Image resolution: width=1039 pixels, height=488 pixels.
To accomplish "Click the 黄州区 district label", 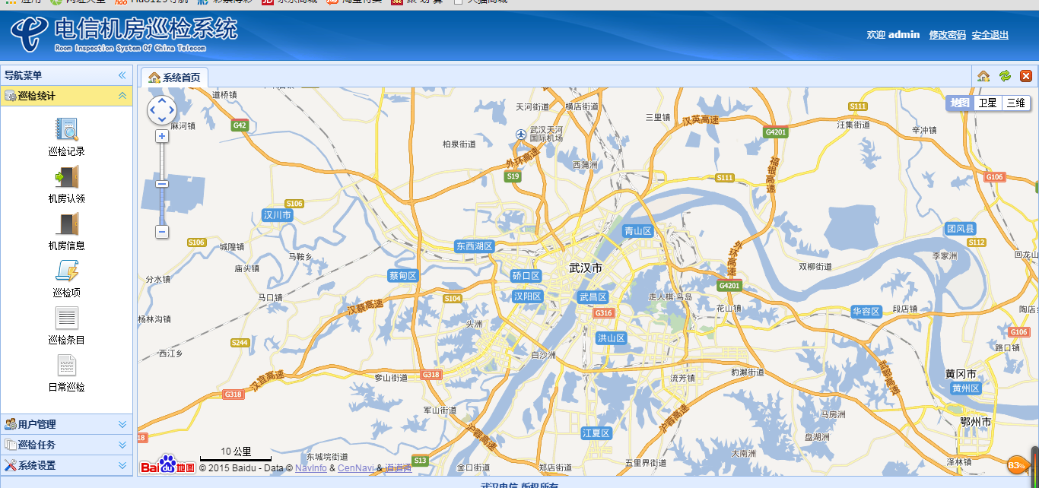I will [965, 388].
